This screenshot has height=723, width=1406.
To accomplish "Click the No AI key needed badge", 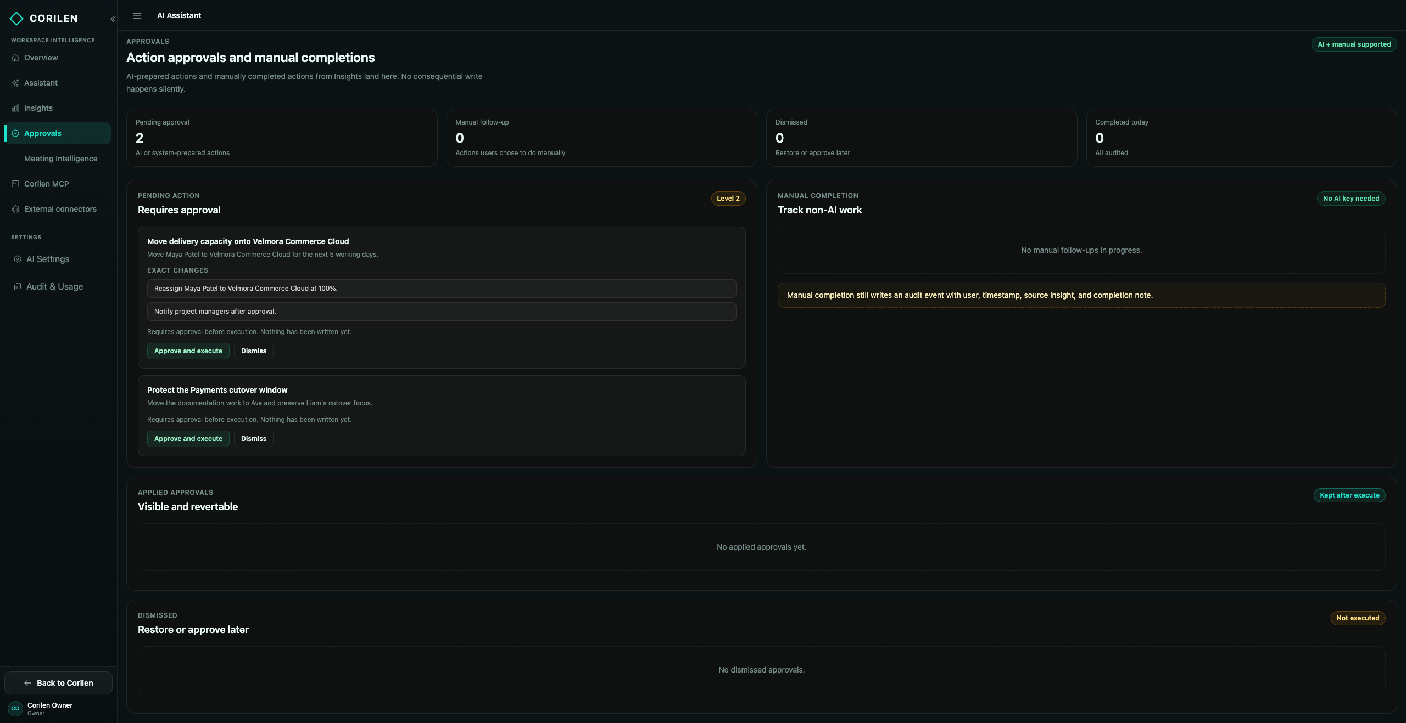I will pos(1351,199).
